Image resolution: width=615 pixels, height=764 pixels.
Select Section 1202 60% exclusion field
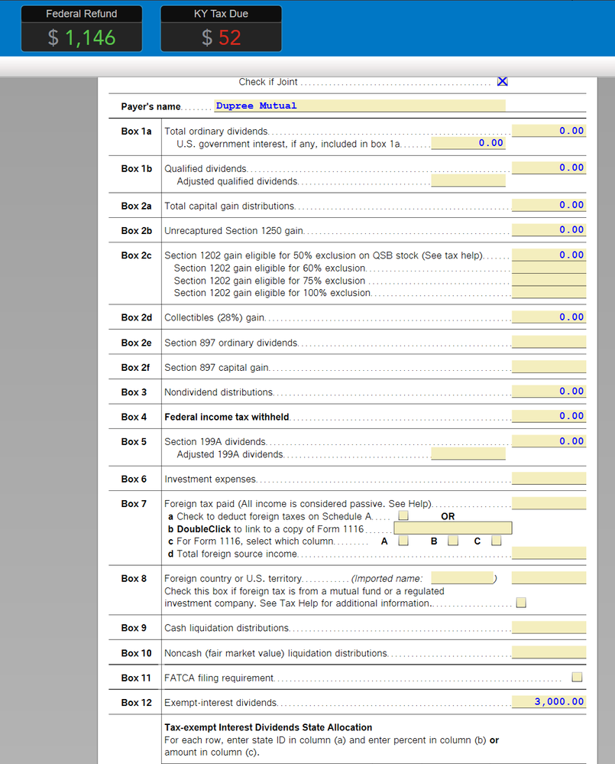[x=549, y=267]
